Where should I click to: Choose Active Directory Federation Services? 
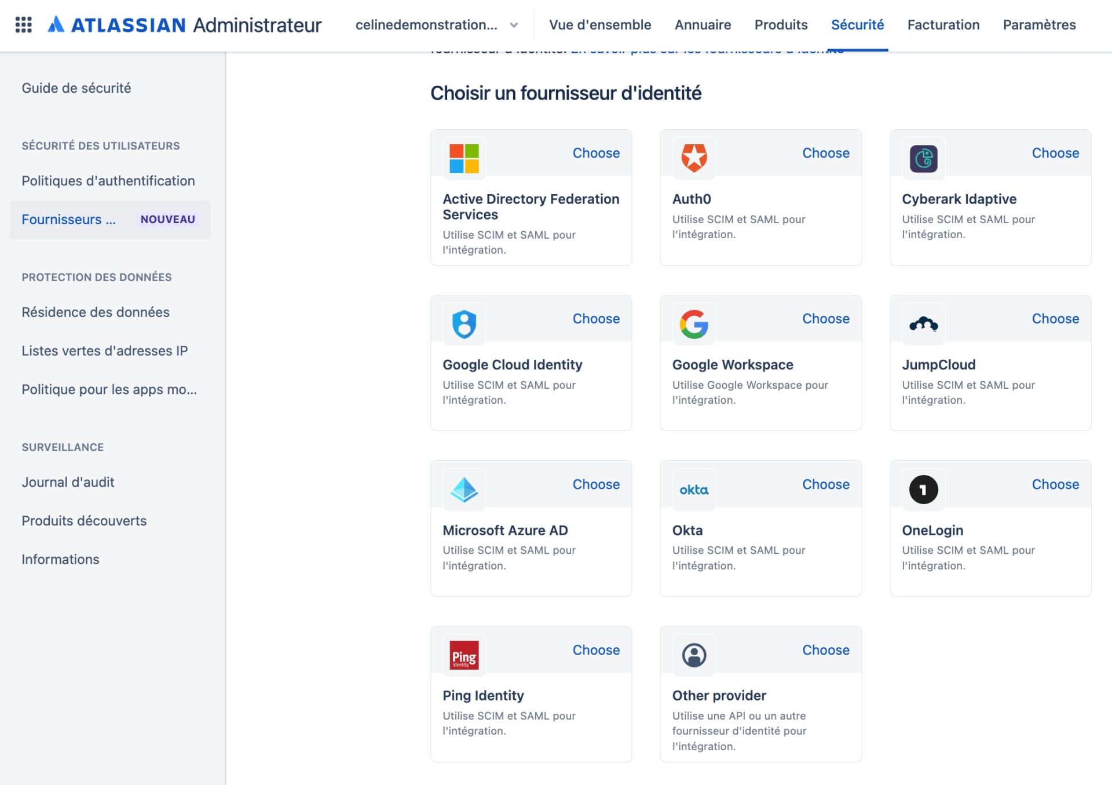[596, 153]
